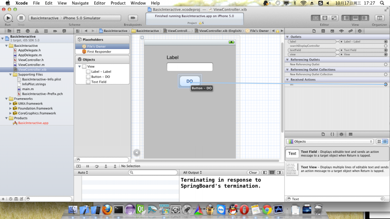Click the debug variables search field
390x219 pixels.
point(153,172)
